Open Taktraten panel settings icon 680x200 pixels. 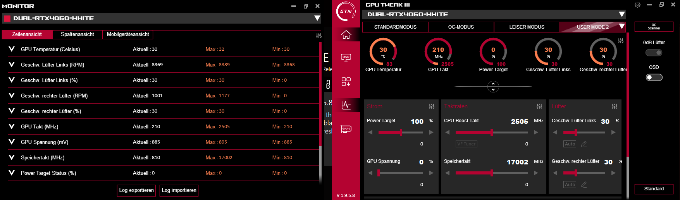[539, 106]
